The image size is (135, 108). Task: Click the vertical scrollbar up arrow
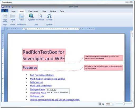(132, 32)
